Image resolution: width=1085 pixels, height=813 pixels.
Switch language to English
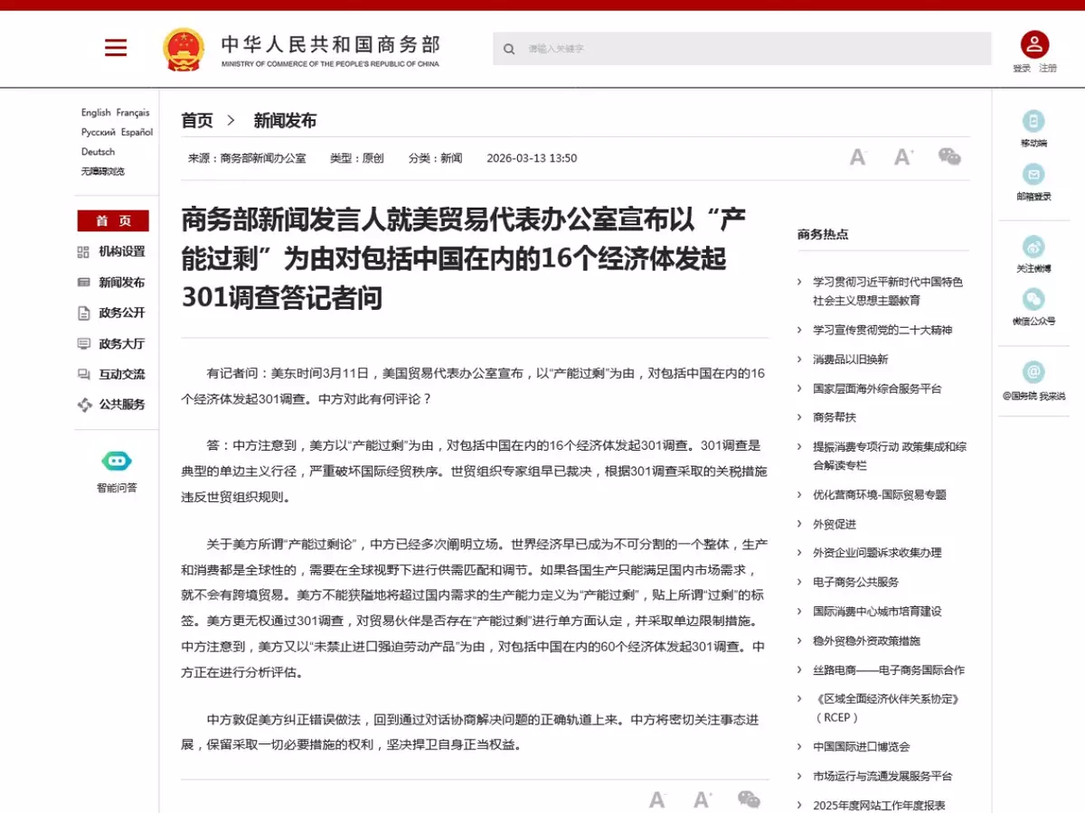pos(95,113)
